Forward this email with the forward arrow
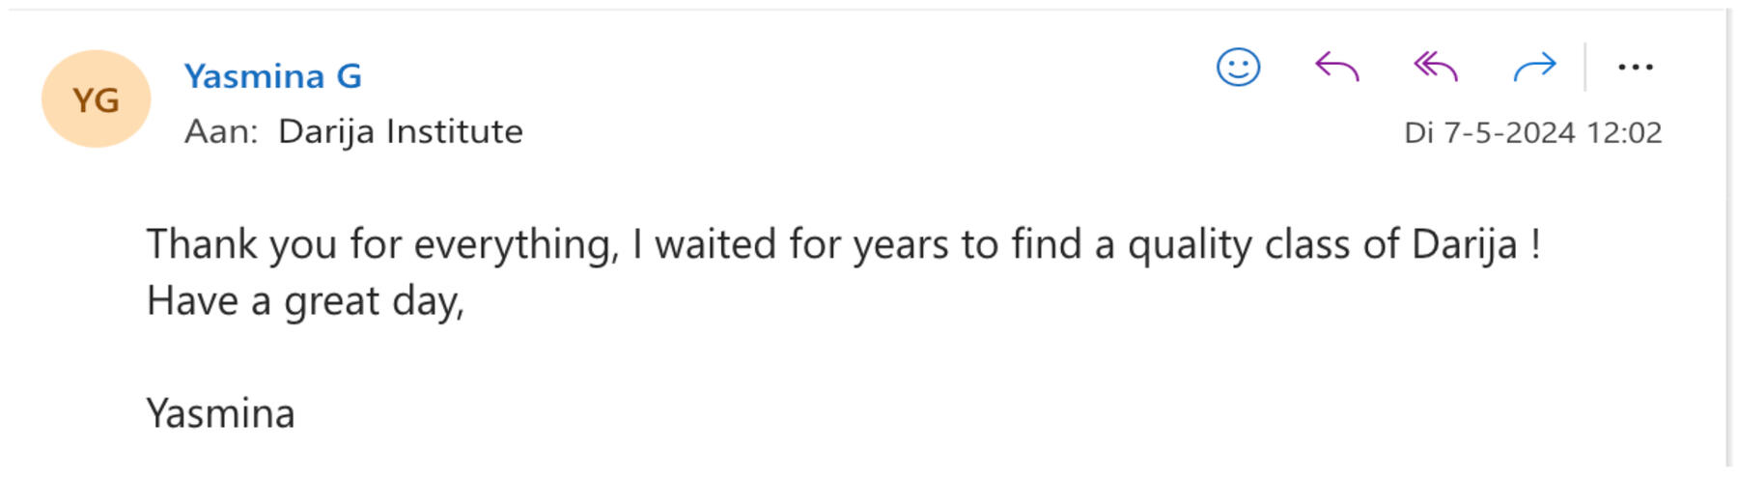1738x477 pixels. [1534, 68]
